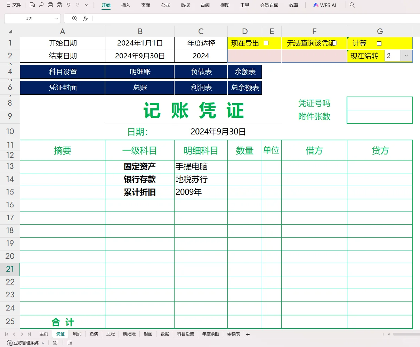
Task: Open the Search magnifier icon
Action: pos(352,5)
